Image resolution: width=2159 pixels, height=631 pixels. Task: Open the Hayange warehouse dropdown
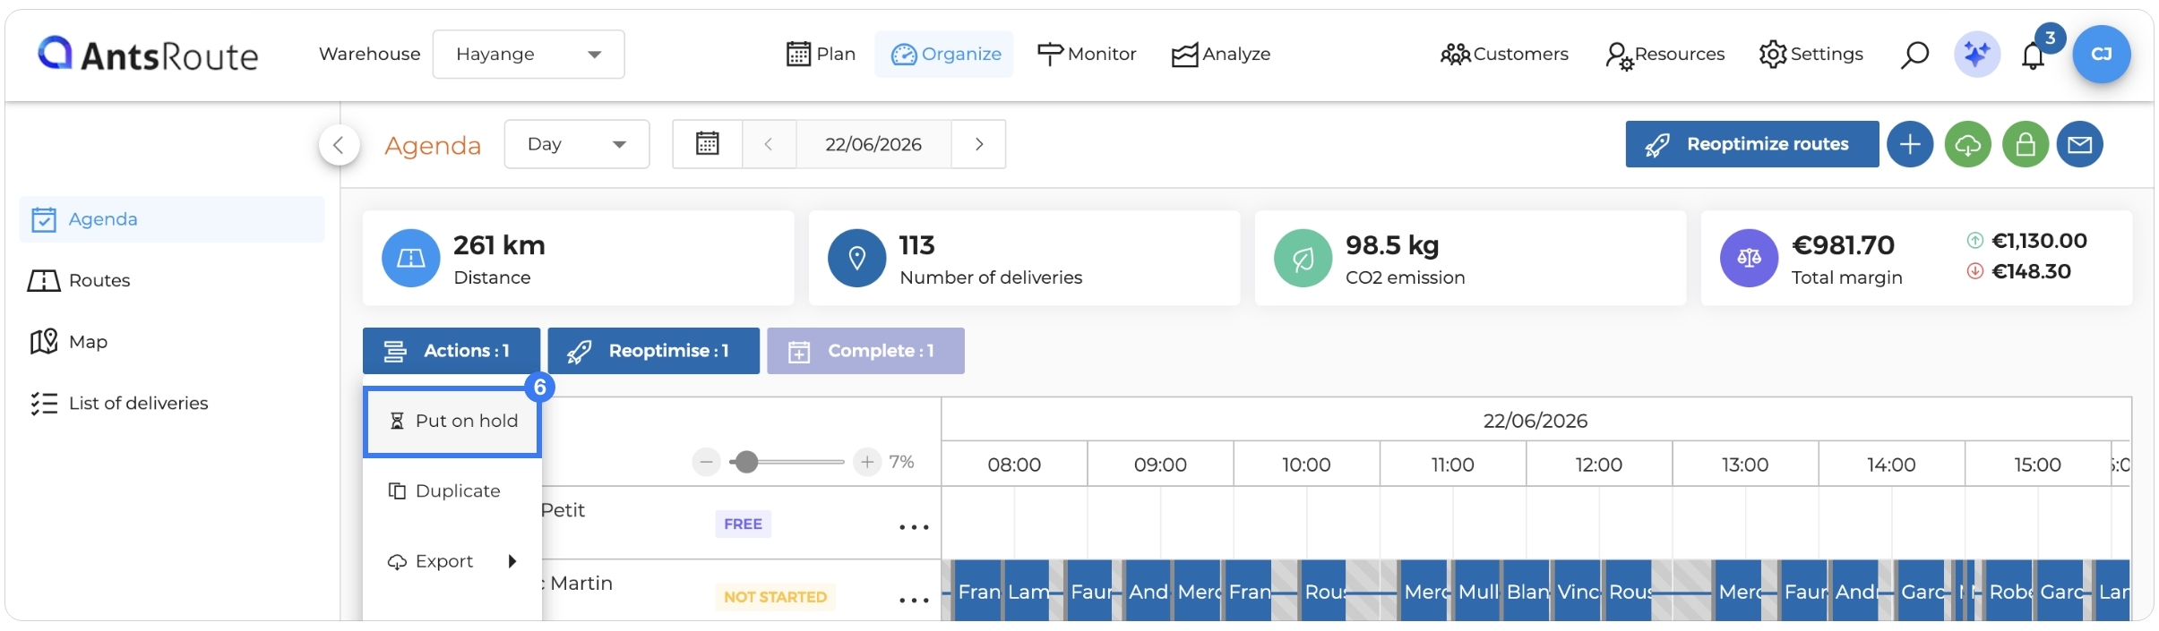pos(529,55)
